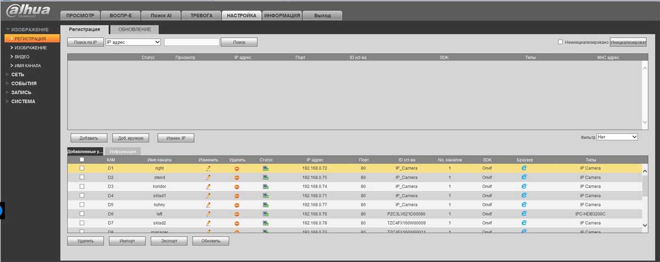The height and width of the screenshot is (262, 660).
Task: Check the box for channel D3
Action: tap(82, 187)
